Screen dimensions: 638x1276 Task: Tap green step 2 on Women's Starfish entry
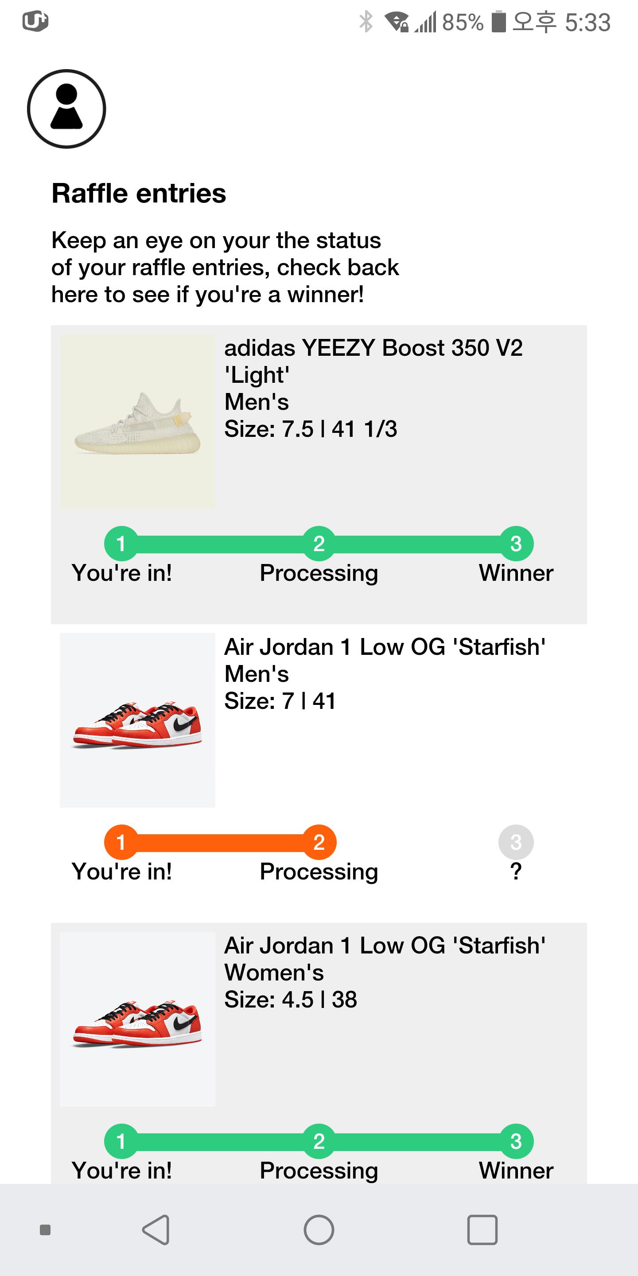tap(319, 1141)
